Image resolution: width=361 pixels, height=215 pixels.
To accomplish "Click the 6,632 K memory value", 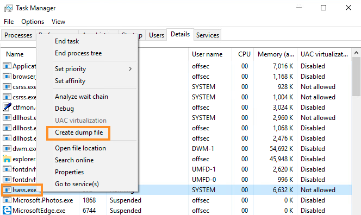I will tap(283, 190).
